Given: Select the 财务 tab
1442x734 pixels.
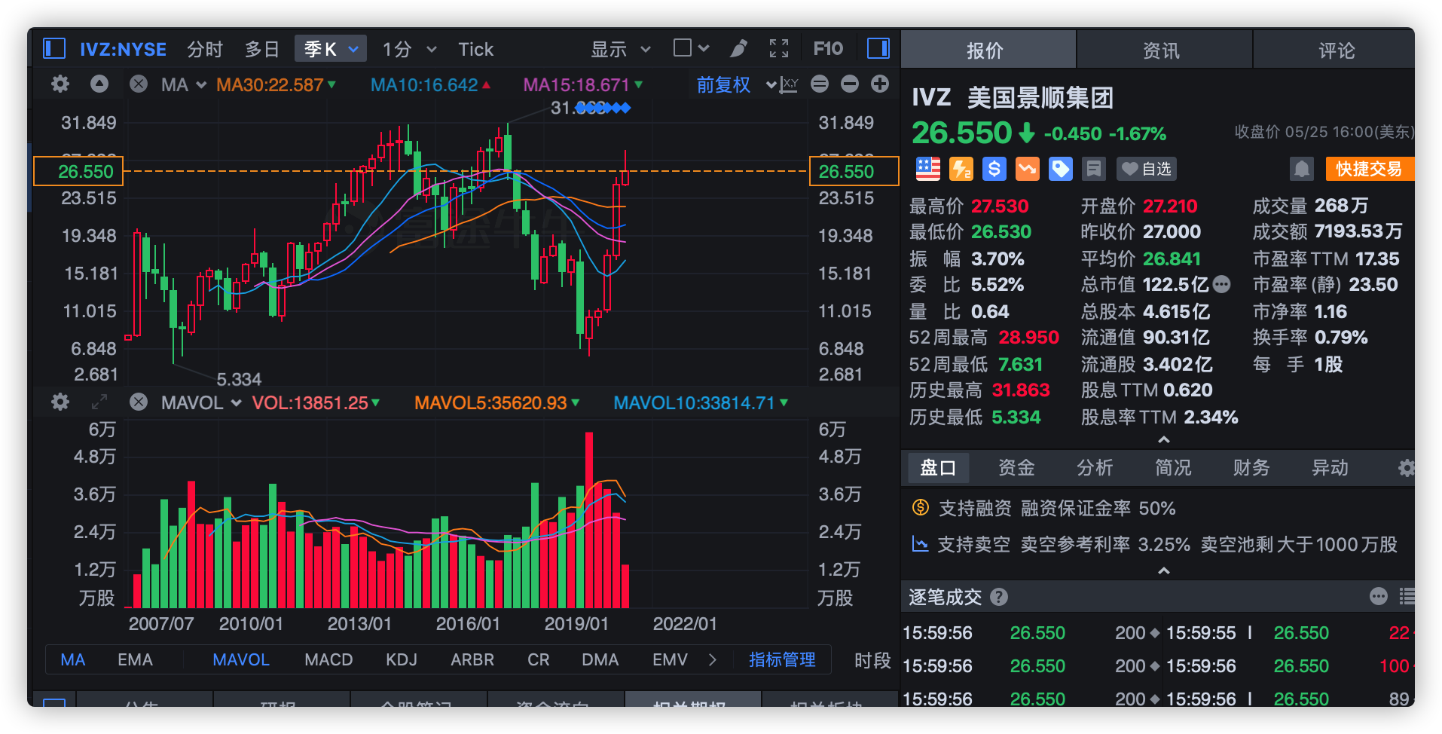Looking at the screenshot, I should pyautogui.click(x=1251, y=468).
